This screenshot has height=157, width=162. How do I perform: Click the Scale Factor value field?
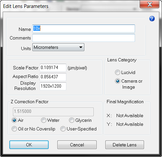tap(53, 68)
